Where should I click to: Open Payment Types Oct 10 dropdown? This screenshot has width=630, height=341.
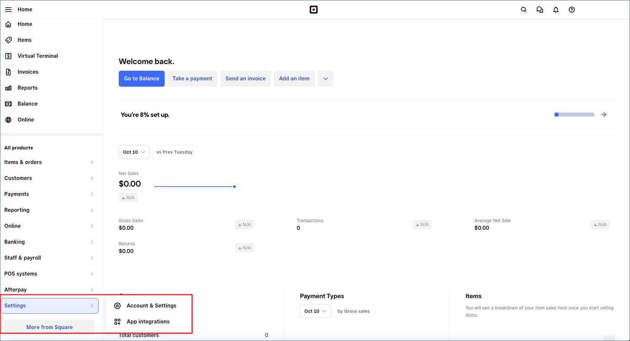pyautogui.click(x=315, y=311)
